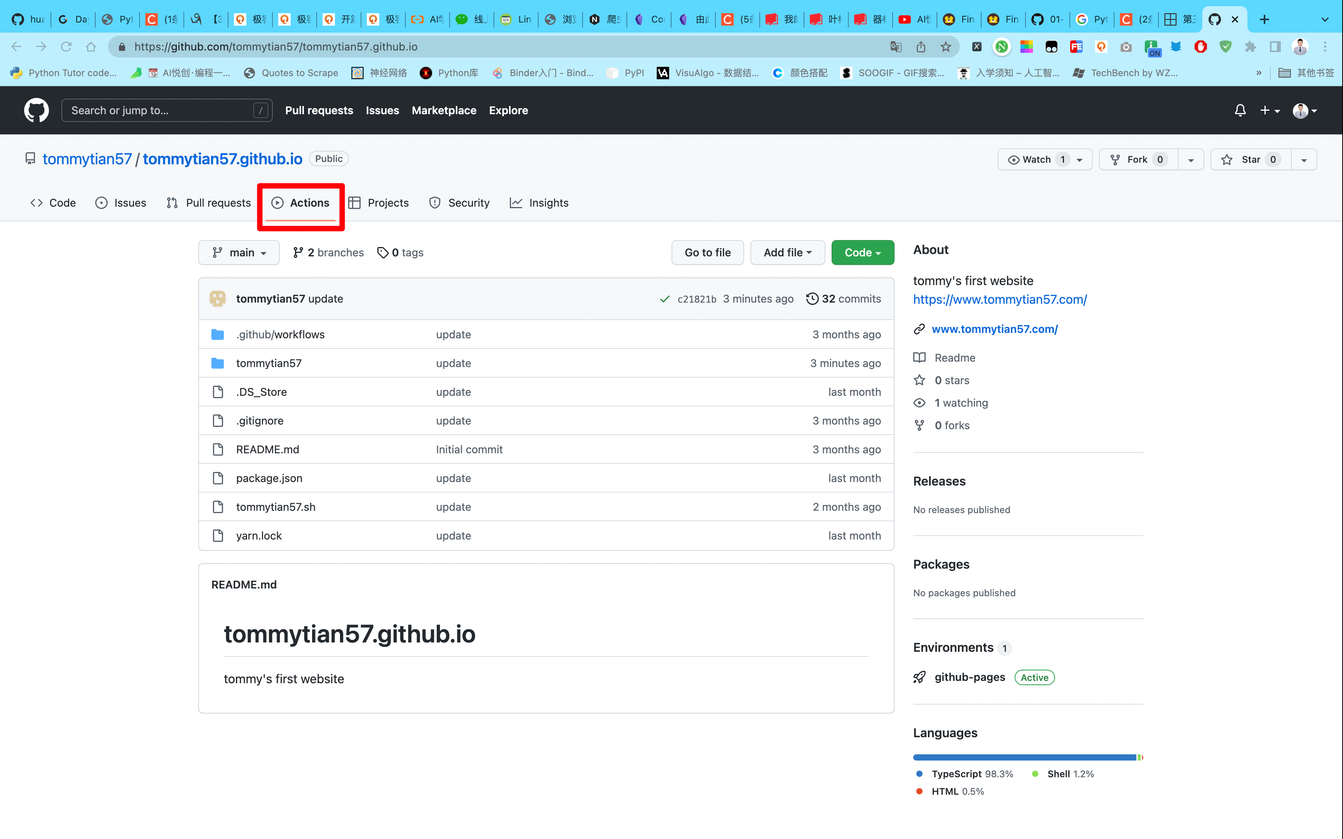Image resolution: width=1343 pixels, height=839 pixels.
Task: Focus the Search or jump to field
Action: [166, 110]
